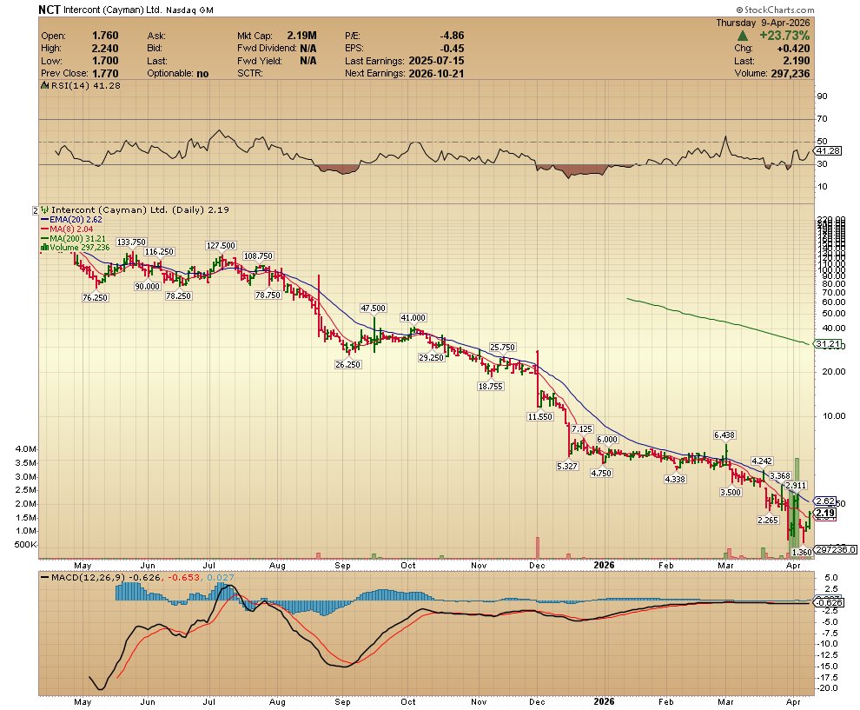Click the +23.73% percent change value
The image size is (860, 710).
click(784, 36)
